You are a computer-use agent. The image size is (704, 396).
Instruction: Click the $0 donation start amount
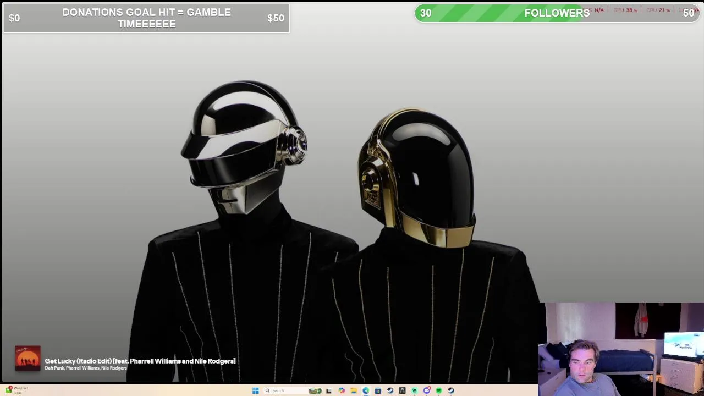[x=14, y=18]
